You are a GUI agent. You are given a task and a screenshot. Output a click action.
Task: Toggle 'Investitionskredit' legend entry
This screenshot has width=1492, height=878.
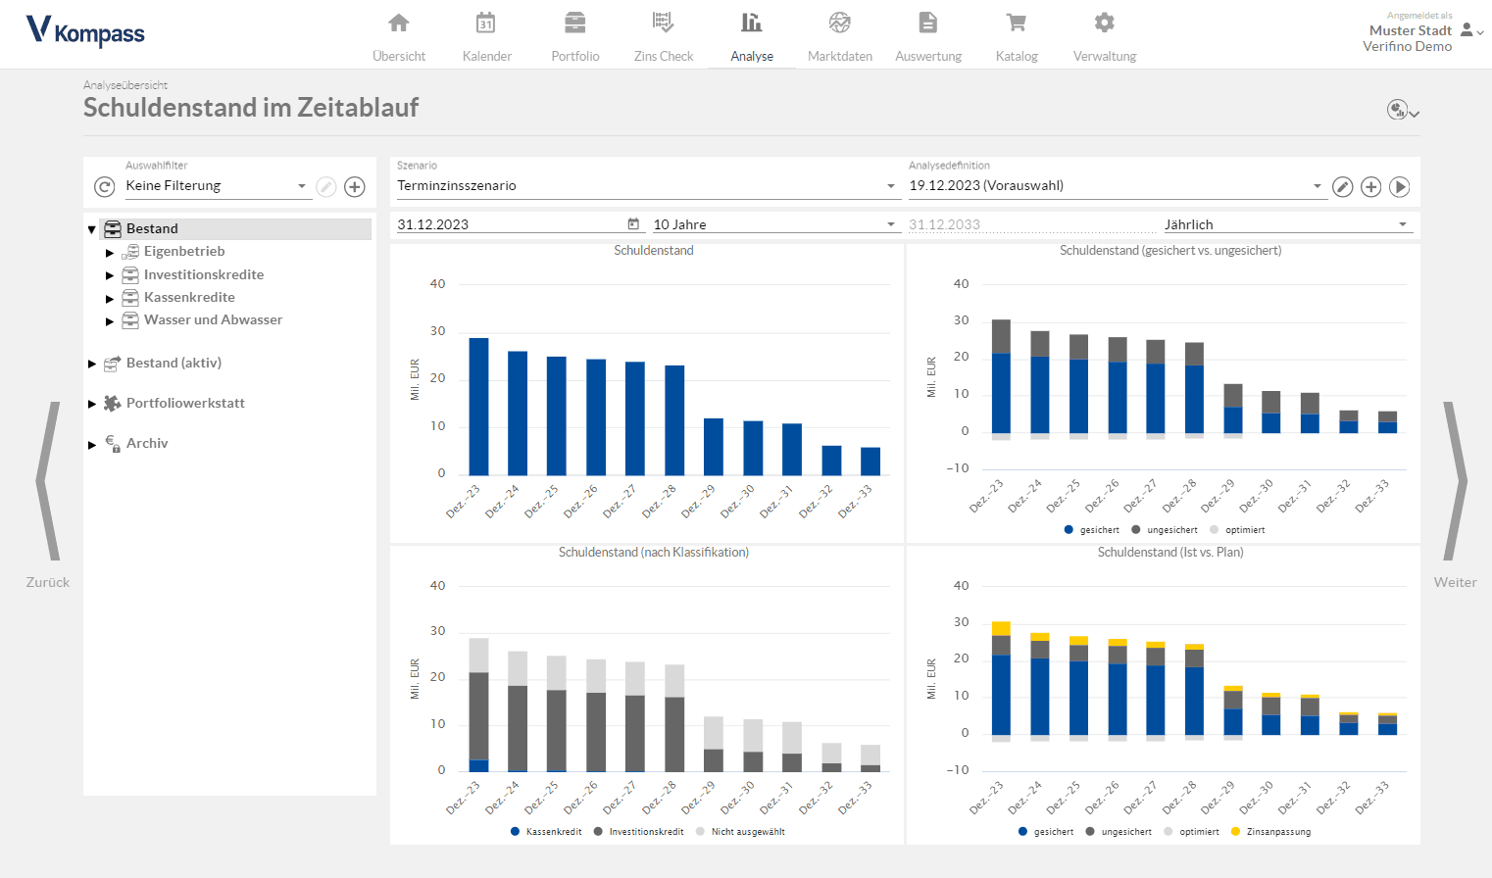click(x=639, y=832)
